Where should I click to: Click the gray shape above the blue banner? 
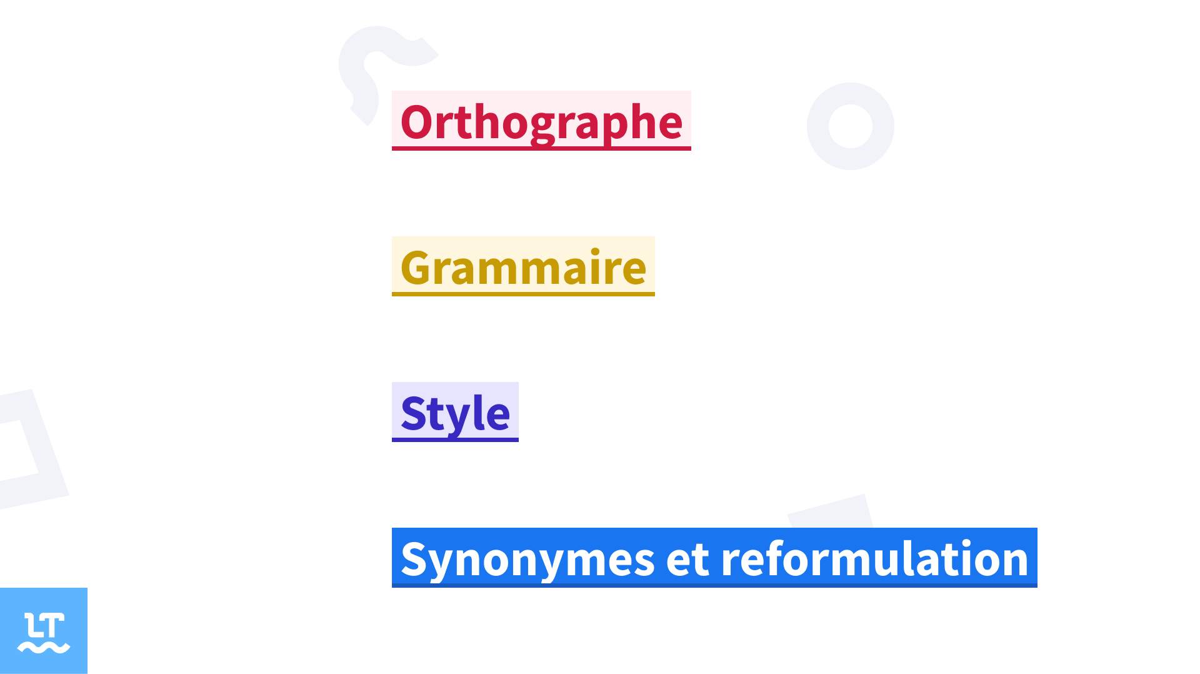click(x=830, y=511)
